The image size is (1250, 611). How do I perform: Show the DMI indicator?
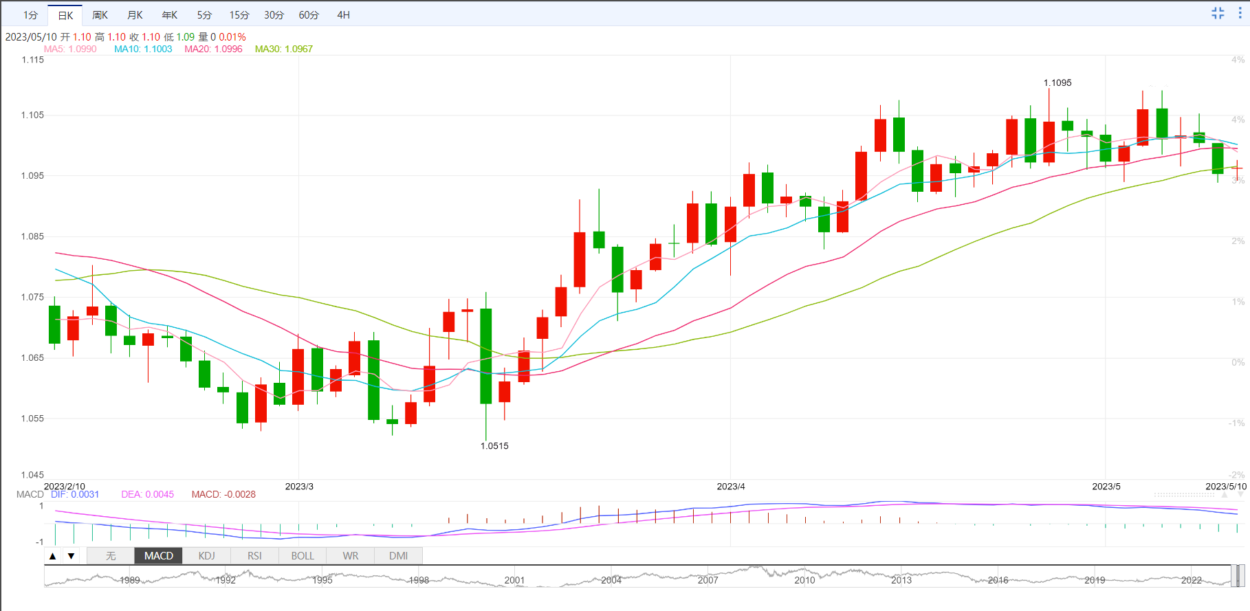398,556
